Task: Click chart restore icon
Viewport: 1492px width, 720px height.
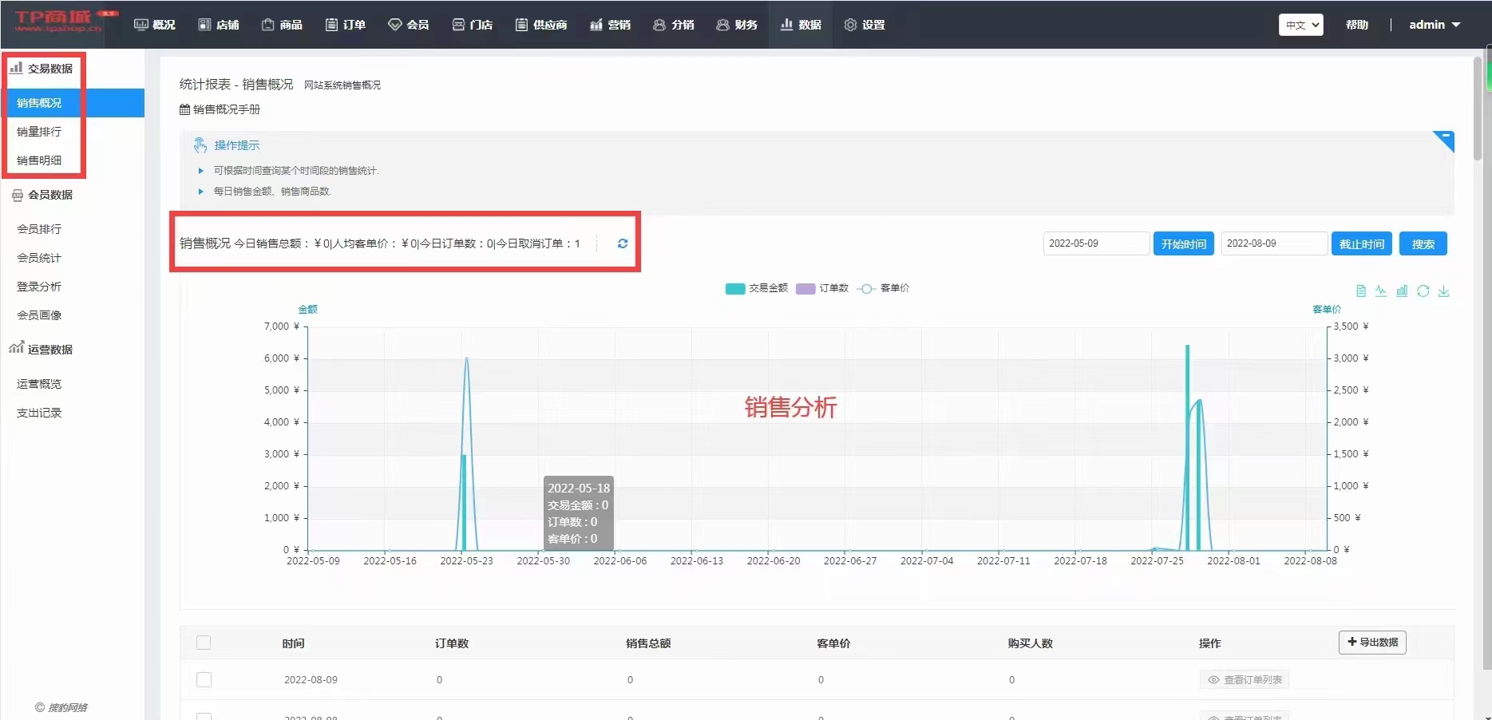Action: pos(1423,291)
